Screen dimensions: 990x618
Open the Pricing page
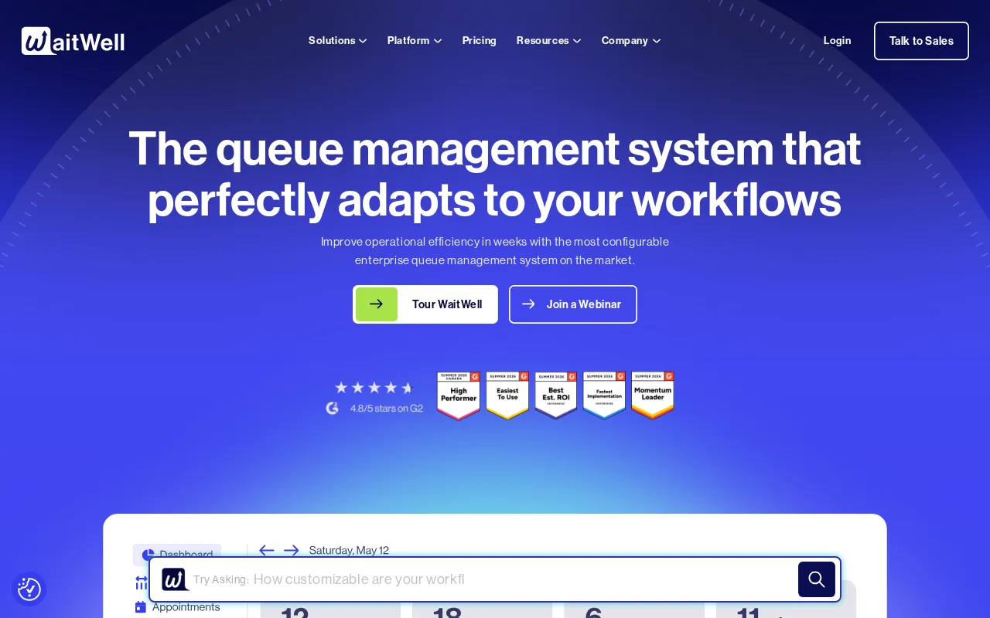tap(480, 41)
